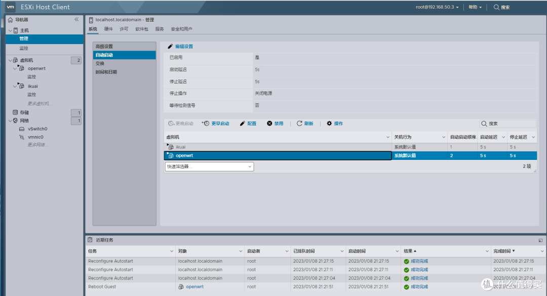
Task: Click the root@192.168.50.3 user menu
Action: click(x=437, y=7)
